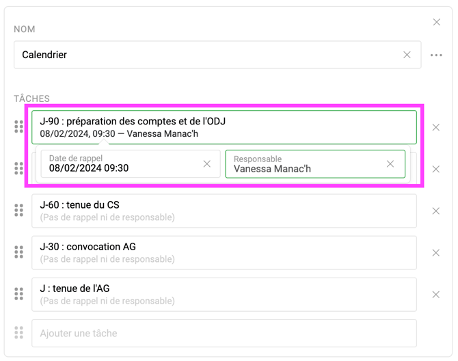Screen dimensions: 458x361
Task: Remove the J tenue de l'AG task
Action: coord(436,295)
